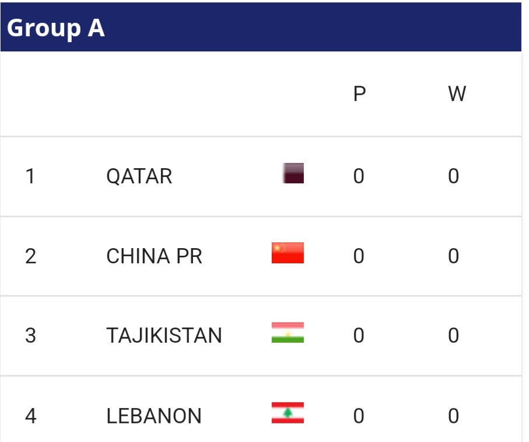The height and width of the screenshot is (442, 529).
Task: Click rank number 3
Action: click(x=30, y=336)
